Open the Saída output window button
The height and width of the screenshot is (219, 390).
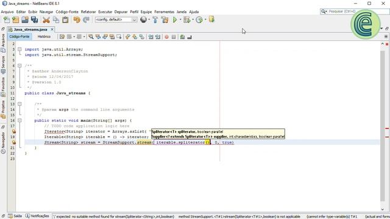point(15,216)
